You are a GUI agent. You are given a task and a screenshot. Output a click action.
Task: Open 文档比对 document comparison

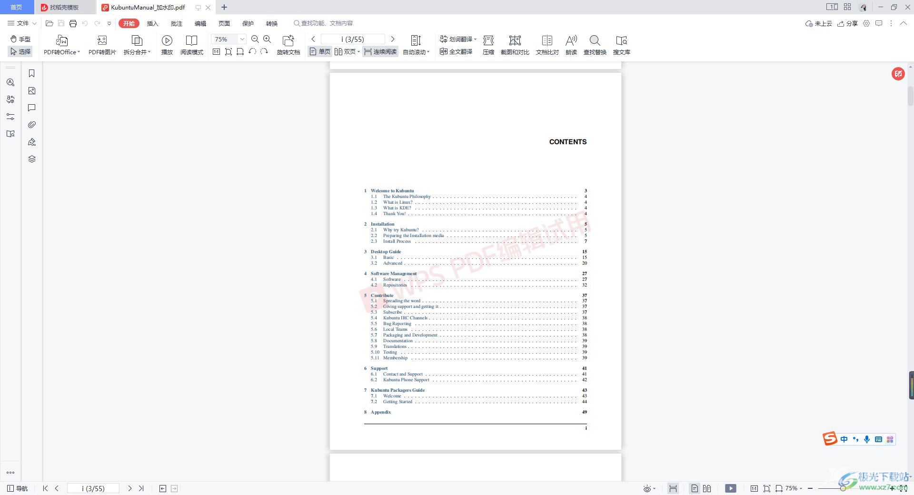pyautogui.click(x=547, y=45)
